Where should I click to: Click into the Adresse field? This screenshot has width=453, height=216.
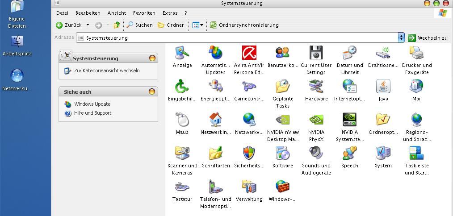[237, 38]
